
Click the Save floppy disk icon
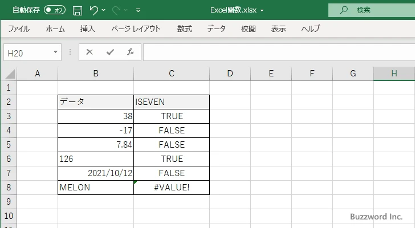point(78,10)
